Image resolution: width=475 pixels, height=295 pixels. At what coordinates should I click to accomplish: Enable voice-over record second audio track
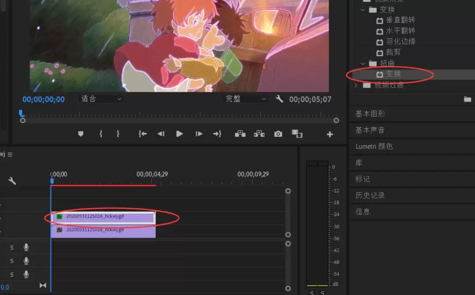tap(26, 261)
